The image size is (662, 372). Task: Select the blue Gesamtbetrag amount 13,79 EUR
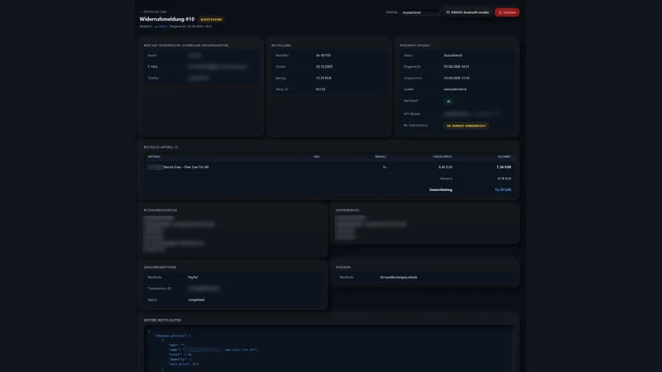[x=503, y=190]
